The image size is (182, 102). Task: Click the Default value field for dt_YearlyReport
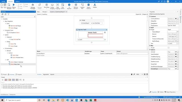pyautogui.click(x=132, y=54)
